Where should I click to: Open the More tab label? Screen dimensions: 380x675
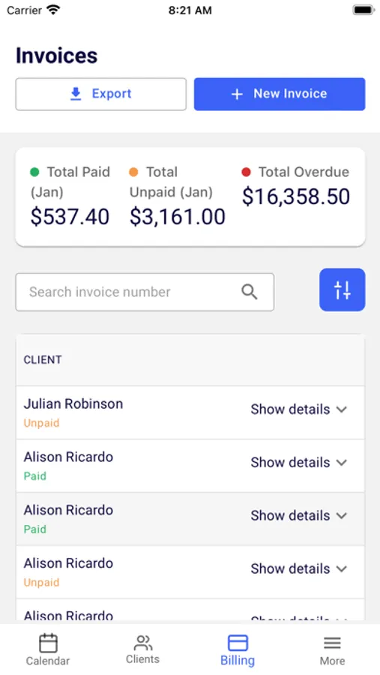332,661
